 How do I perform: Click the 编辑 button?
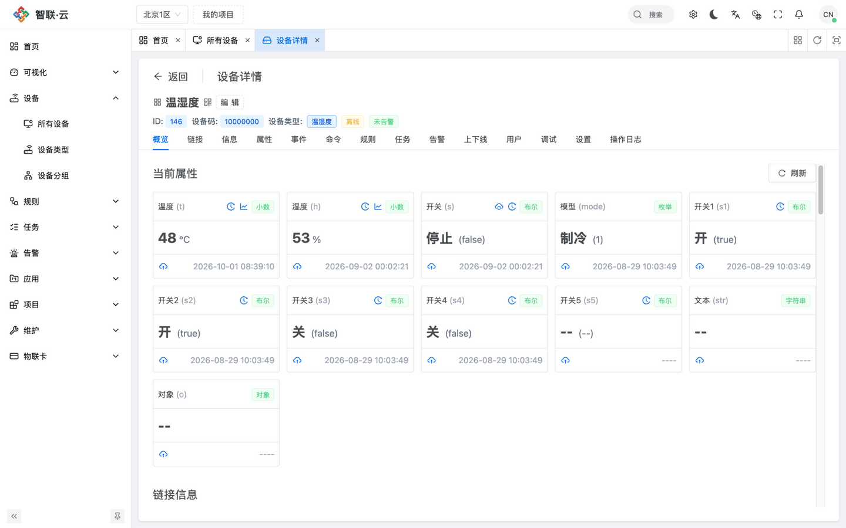(230, 102)
